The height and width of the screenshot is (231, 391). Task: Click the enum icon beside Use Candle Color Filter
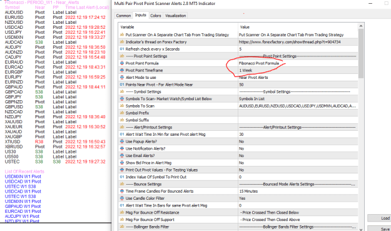[122, 198]
